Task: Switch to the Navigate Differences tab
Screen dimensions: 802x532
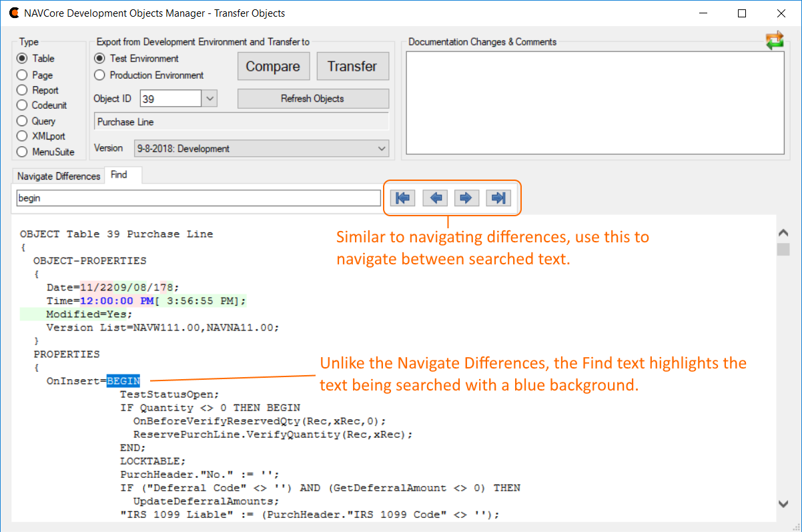Action: tap(57, 176)
